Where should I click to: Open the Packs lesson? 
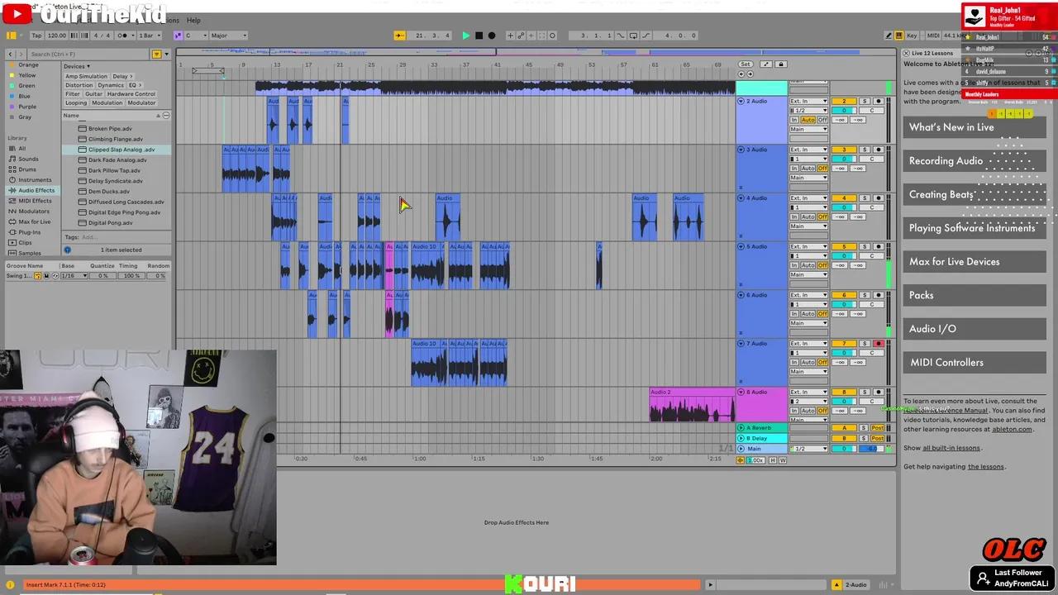tap(975, 295)
